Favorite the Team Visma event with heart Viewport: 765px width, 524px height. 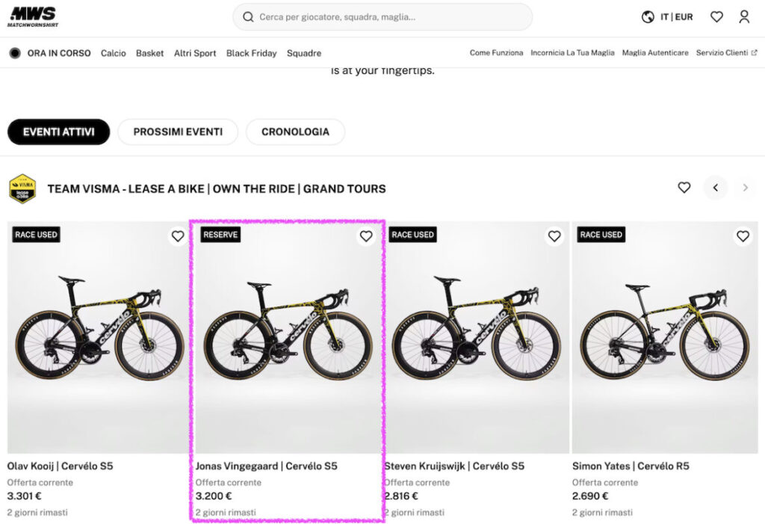click(x=684, y=188)
